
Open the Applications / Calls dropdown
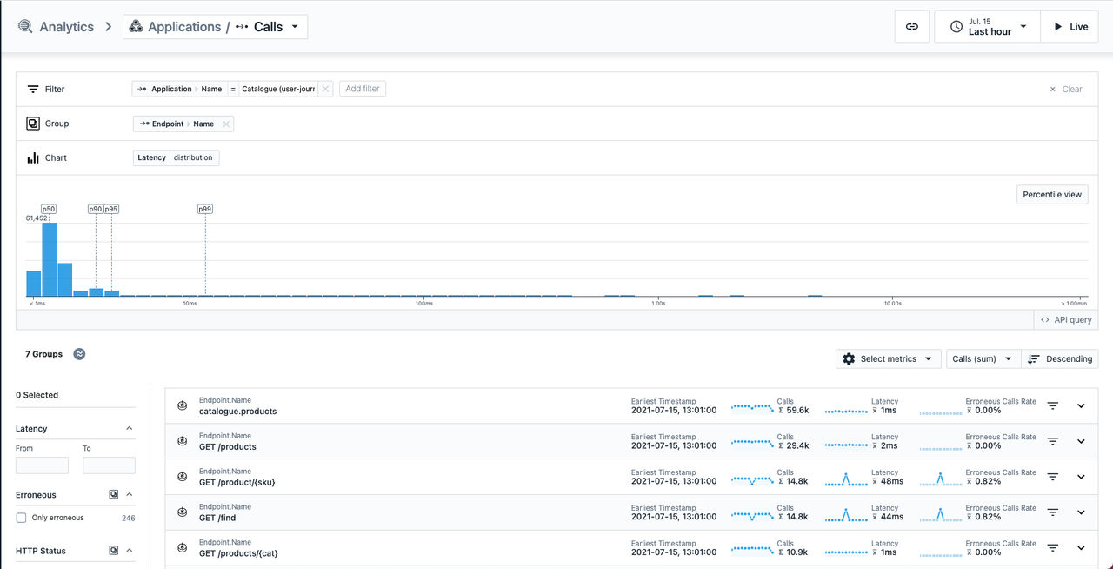[215, 27]
